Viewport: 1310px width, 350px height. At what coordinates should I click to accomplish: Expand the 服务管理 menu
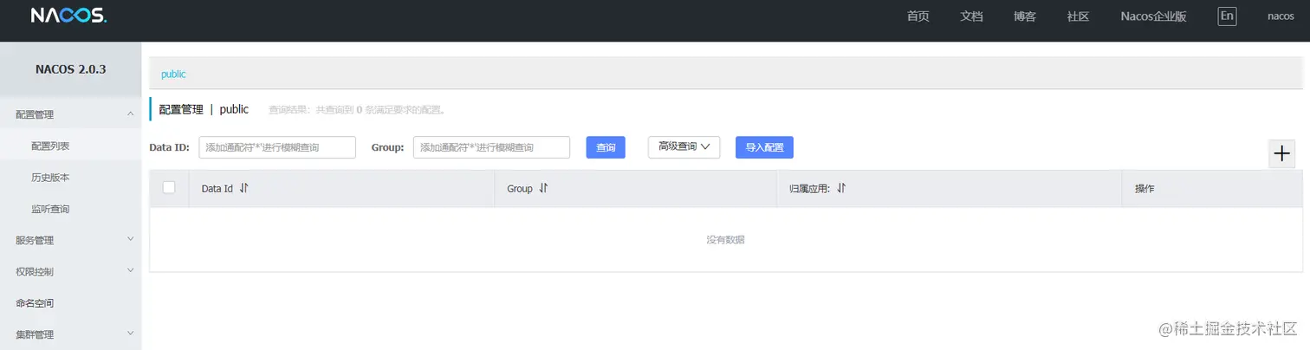70,240
